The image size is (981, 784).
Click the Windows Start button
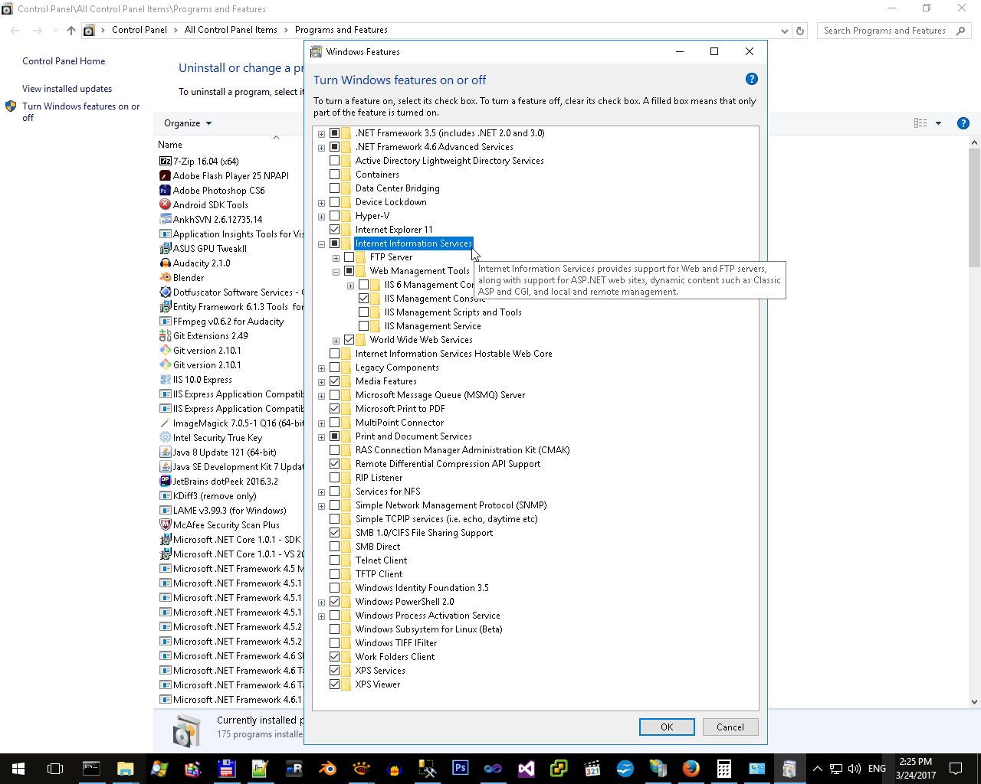click(18, 768)
